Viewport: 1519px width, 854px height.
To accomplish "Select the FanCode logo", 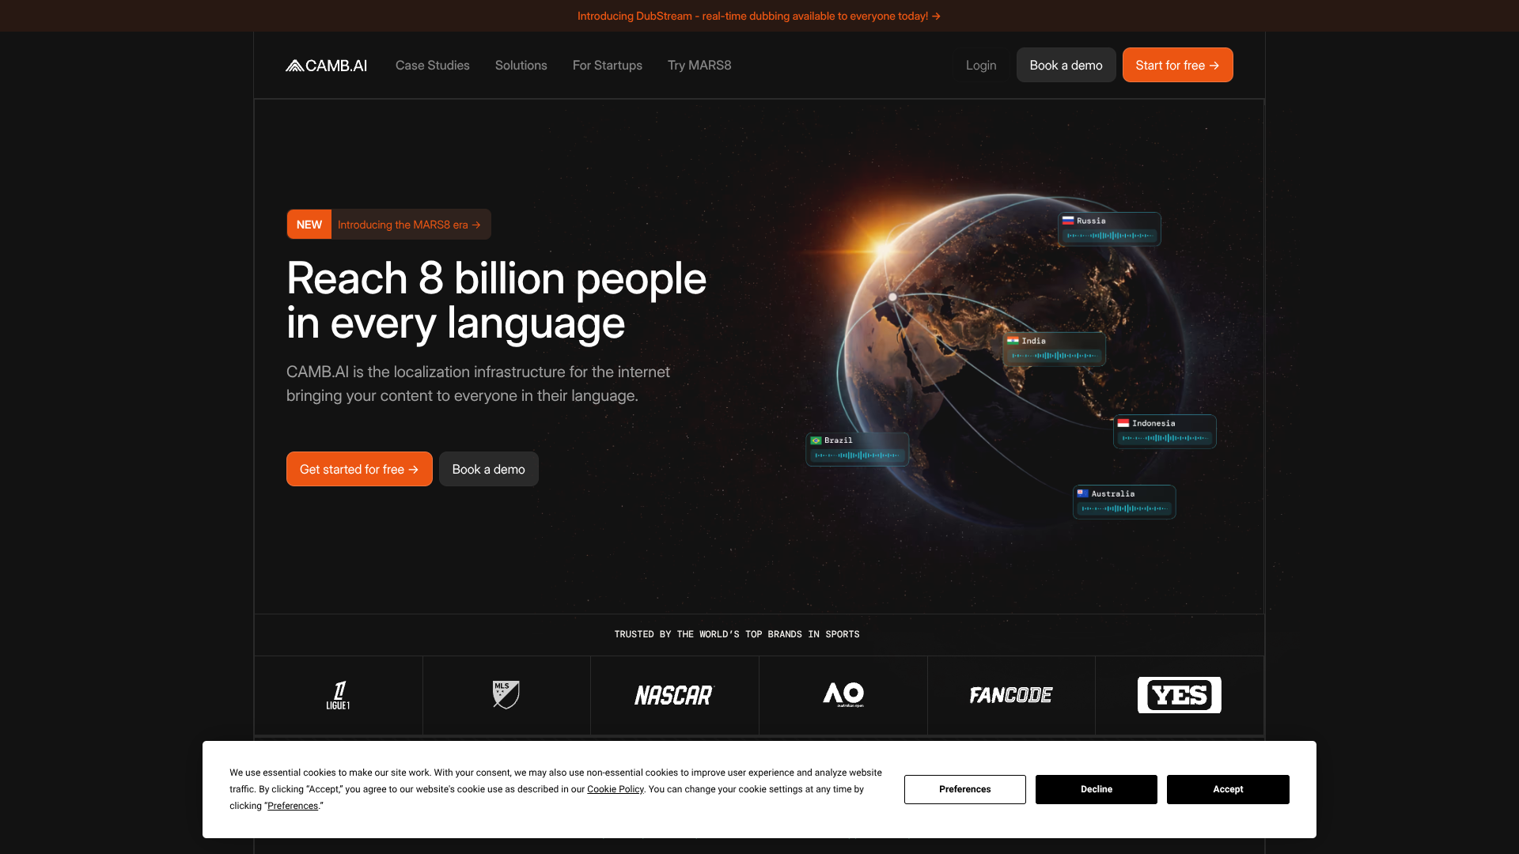I will [1011, 695].
